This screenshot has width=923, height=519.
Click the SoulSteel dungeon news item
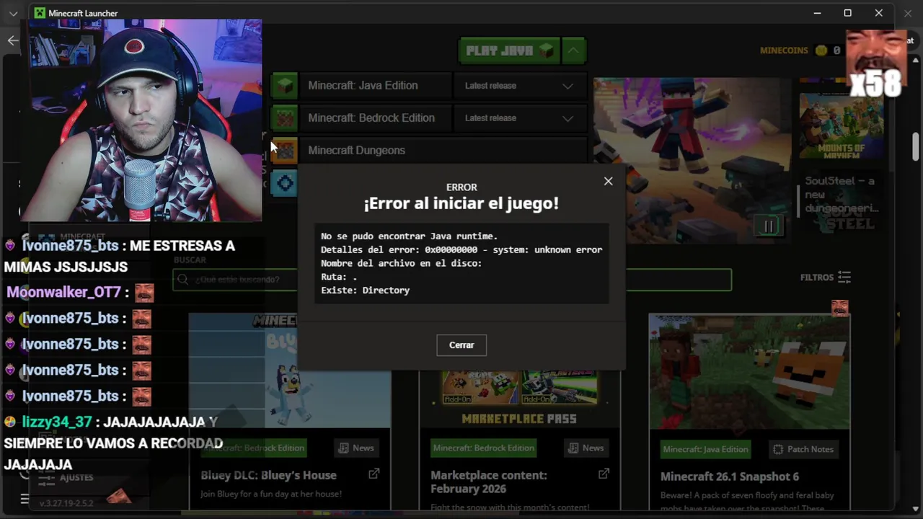[x=841, y=202]
